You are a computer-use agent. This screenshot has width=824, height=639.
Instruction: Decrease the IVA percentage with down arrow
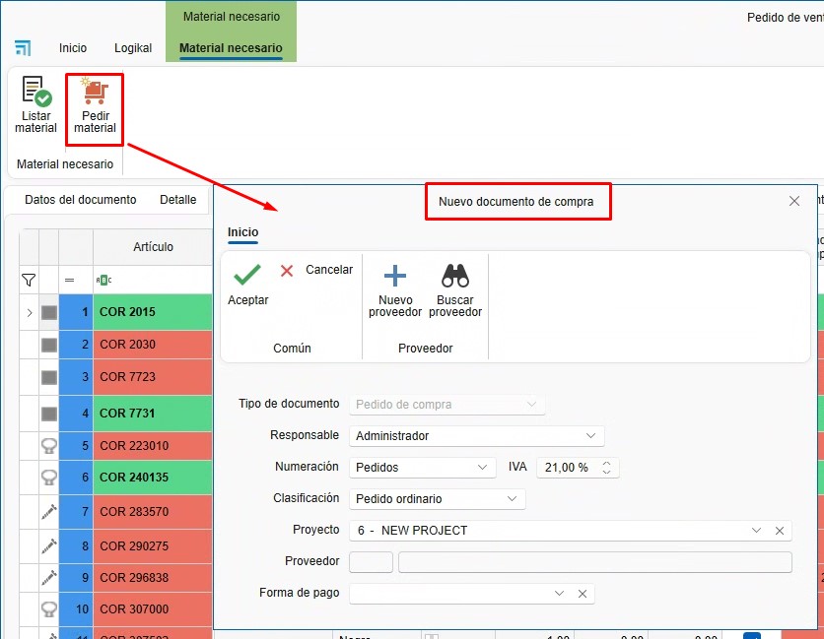point(606,472)
